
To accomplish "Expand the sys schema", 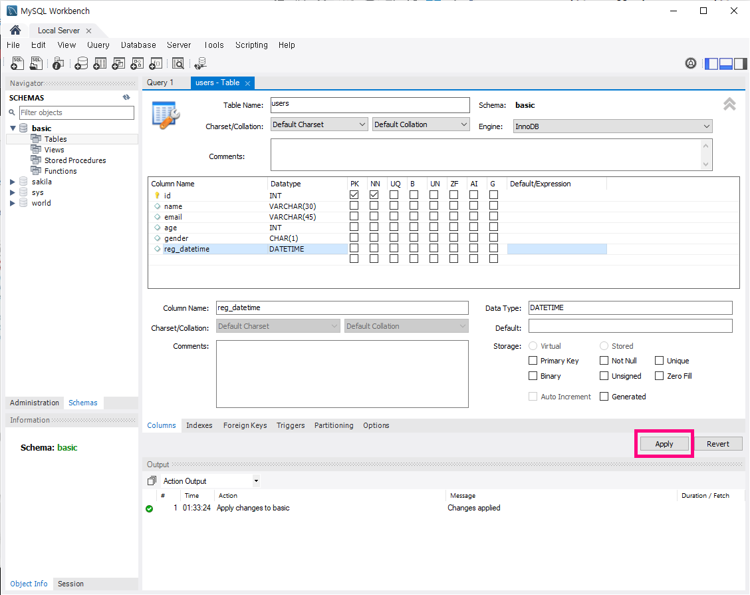I will tap(13, 192).
